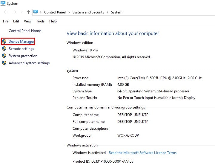The width and height of the screenshot is (215, 168).
Task: Click the shield icon beside Advanced system settings
Action: pyautogui.click(x=4, y=63)
